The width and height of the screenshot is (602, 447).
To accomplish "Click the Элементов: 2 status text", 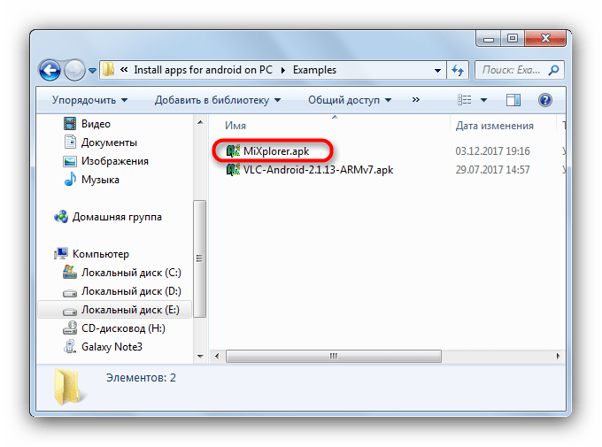I will 141,378.
